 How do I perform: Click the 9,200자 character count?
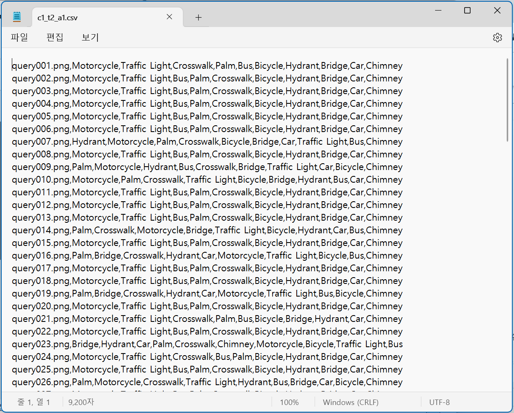click(x=81, y=402)
